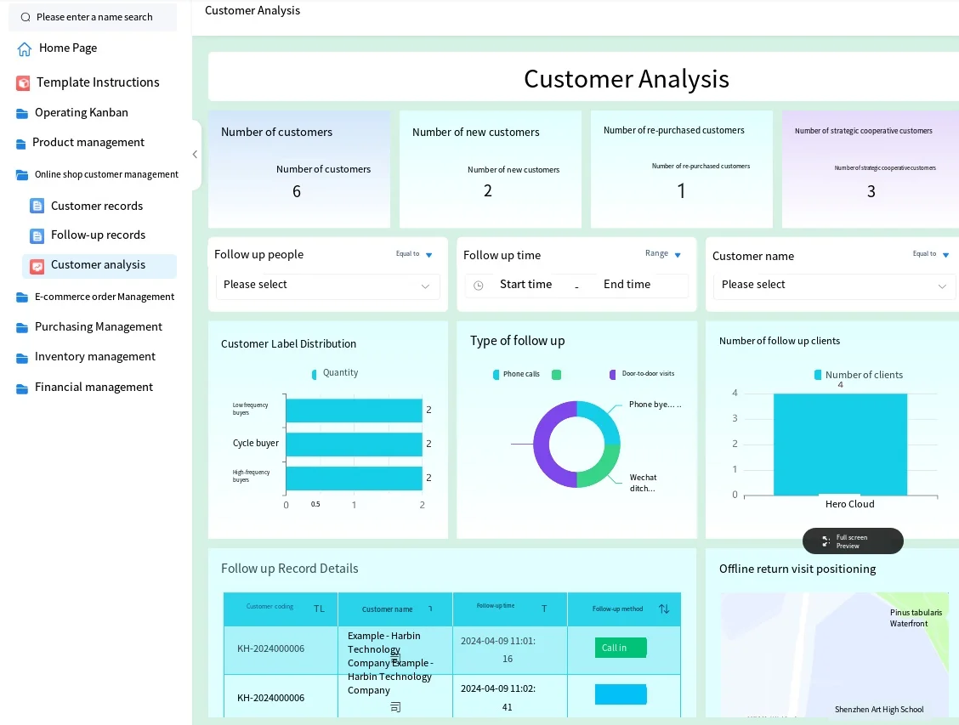The height and width of the screenshot is (725, 959).
Task: Click the sort icon in Follow-up method column
Action: click(x=664, y=609)
